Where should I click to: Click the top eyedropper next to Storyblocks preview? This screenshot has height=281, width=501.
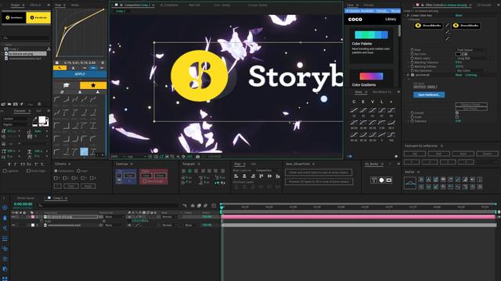447,25
